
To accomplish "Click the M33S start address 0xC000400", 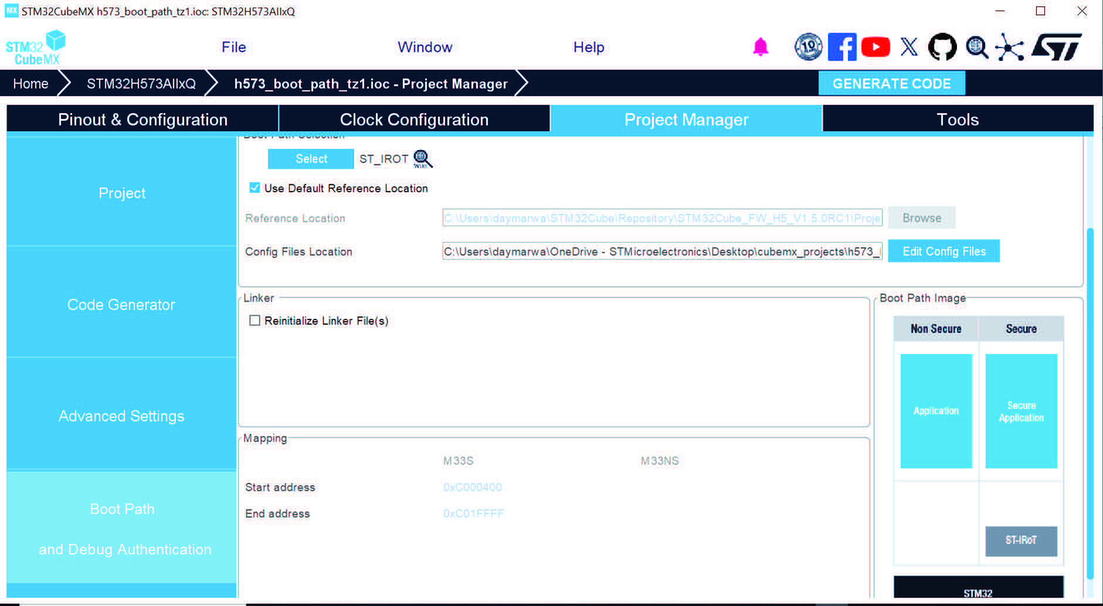I will coord(473,487).
